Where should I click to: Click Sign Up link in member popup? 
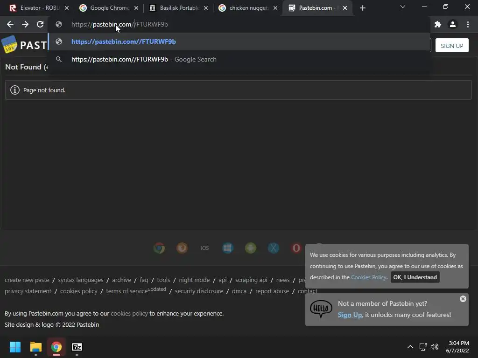[350, 315]
